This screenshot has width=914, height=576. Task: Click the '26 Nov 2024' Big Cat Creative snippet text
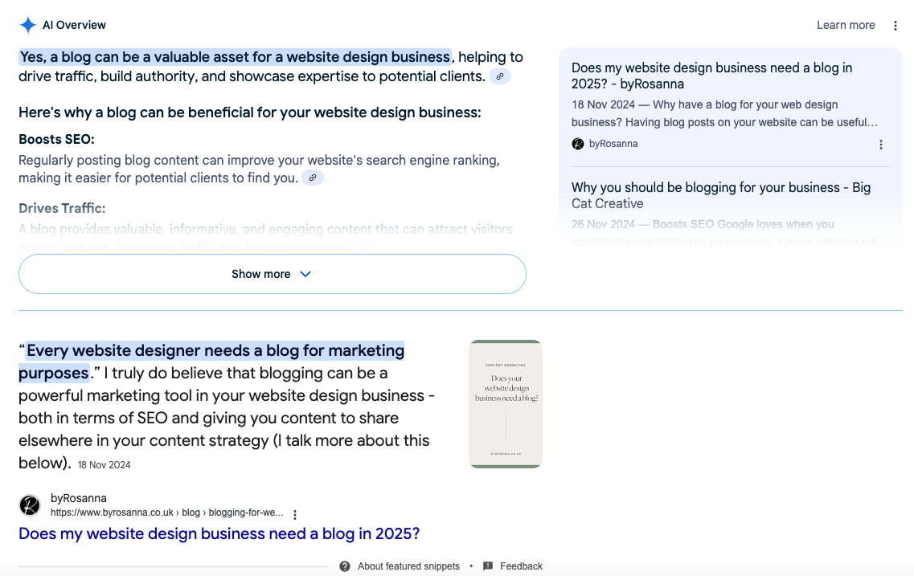728,233
